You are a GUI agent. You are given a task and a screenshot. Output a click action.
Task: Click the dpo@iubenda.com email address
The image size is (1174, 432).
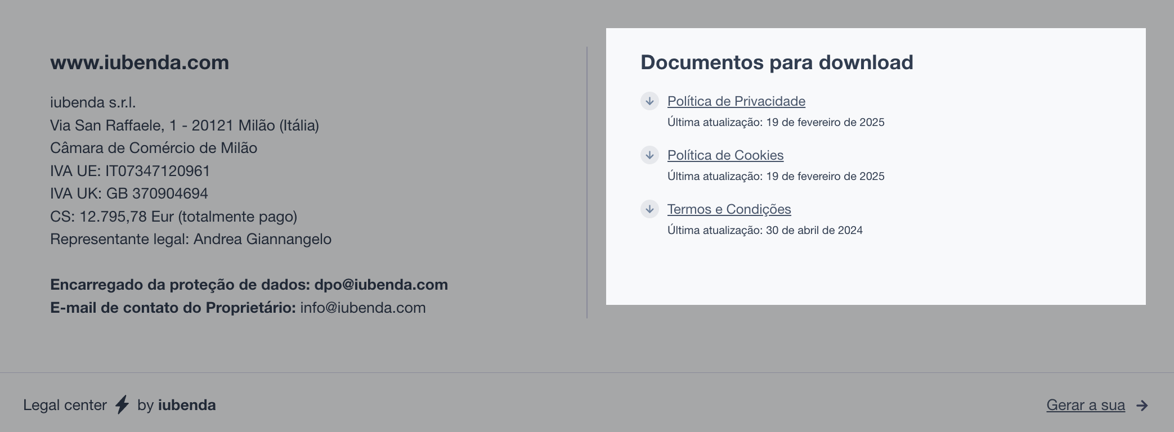coord(381,285)
